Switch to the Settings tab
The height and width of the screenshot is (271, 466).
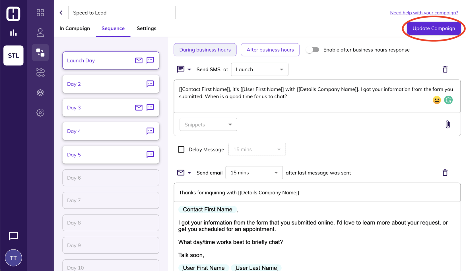[x=146, y=28]
